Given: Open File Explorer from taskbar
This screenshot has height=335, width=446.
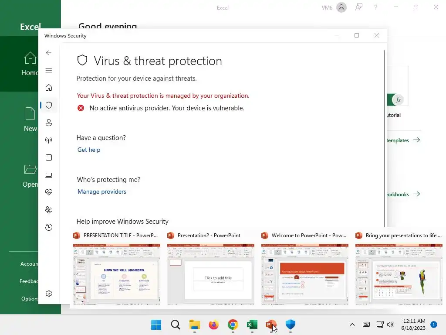Looking at the screenshot, I should coord(195,325).
